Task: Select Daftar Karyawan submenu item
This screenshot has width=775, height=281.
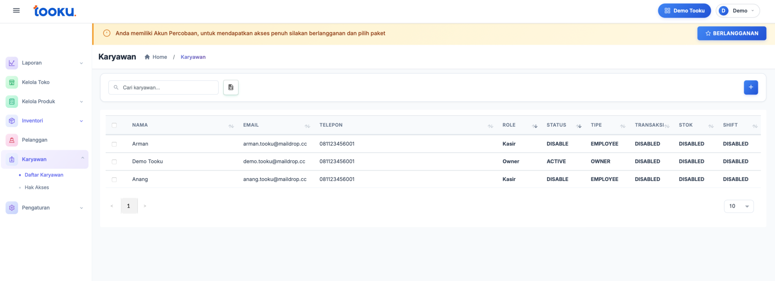Action: coord(44,175)
